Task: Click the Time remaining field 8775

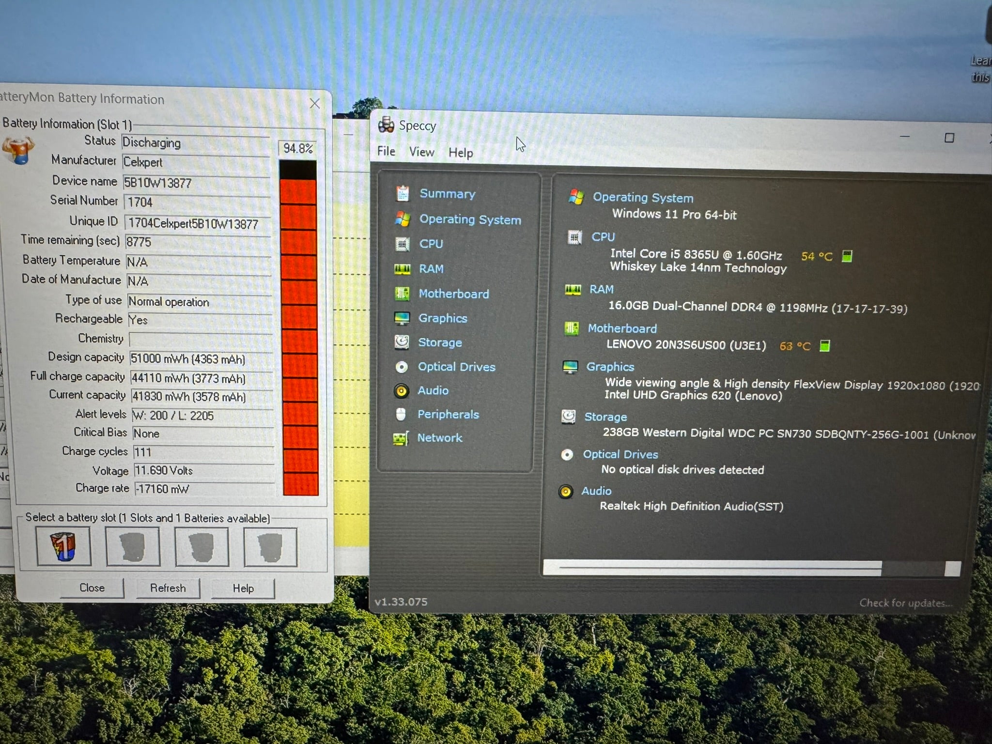Action: pyautogui.click(x=198, y=242)
